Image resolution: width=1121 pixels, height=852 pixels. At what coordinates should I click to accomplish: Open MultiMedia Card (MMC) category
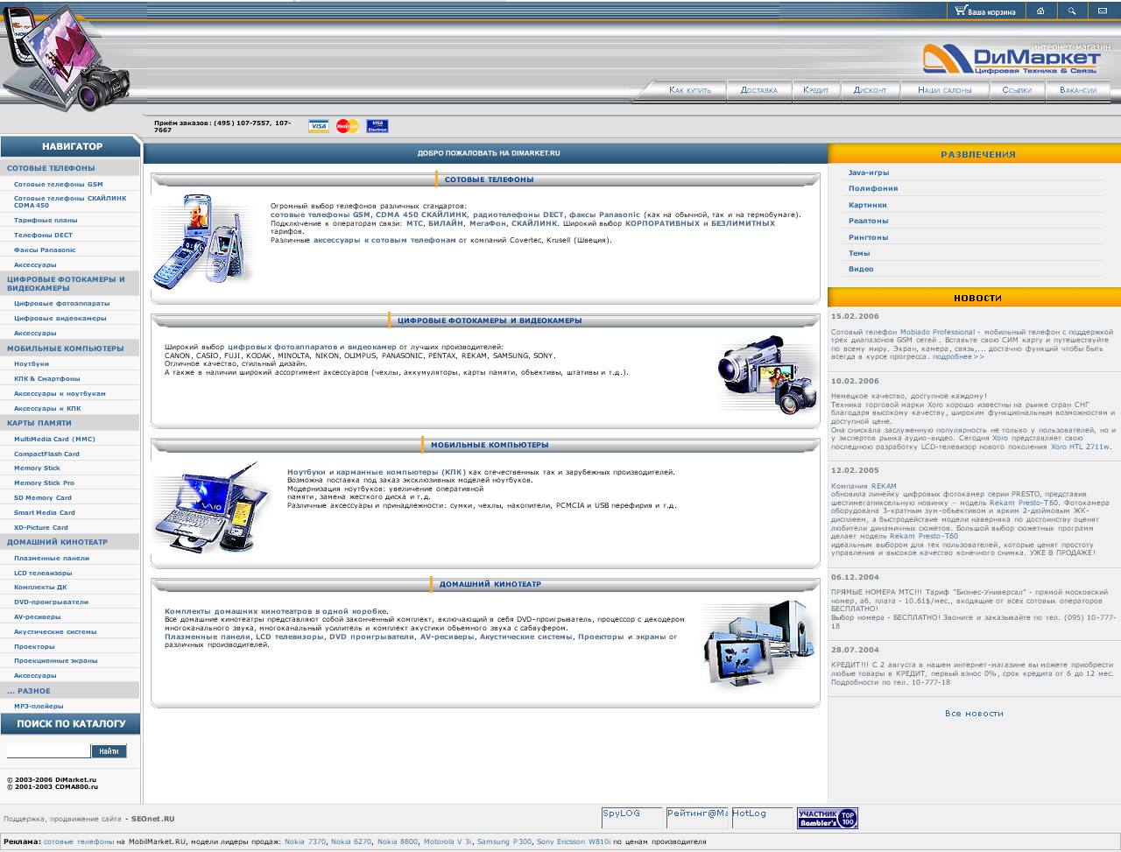click(54, 440)
